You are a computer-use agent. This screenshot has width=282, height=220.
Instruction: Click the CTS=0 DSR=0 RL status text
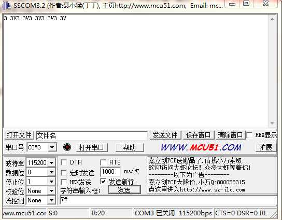pyautogui.click(x=241, y=213)
